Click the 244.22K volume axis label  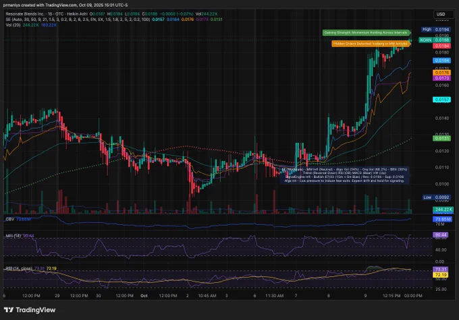443,210
